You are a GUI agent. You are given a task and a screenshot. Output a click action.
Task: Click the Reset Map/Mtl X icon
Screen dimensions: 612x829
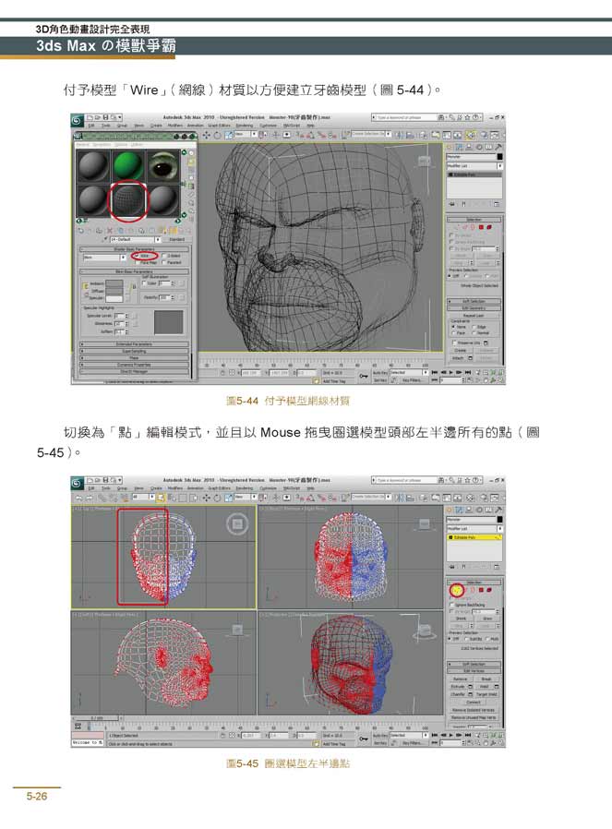tap(110, 231)
